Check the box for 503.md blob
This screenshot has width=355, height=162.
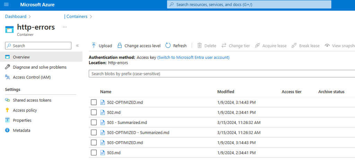tap(94, 152)
